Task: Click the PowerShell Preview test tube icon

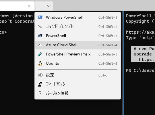Action: (x=40, y=54)
